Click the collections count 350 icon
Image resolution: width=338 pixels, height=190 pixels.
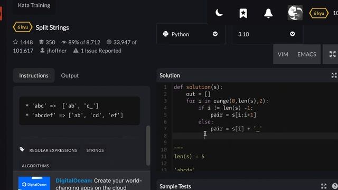[x=41, y=42]
